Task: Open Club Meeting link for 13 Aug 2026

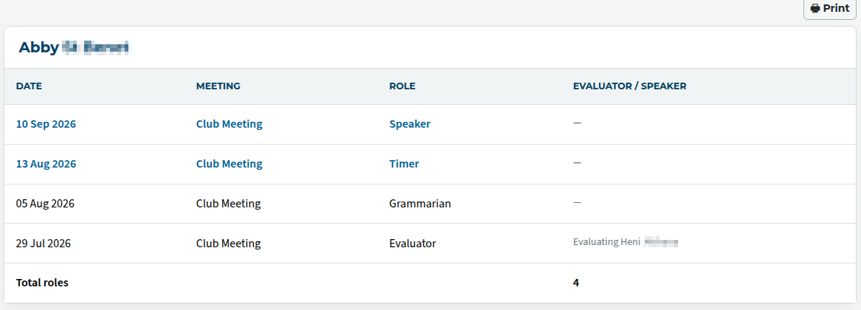Action: point(229,164)
